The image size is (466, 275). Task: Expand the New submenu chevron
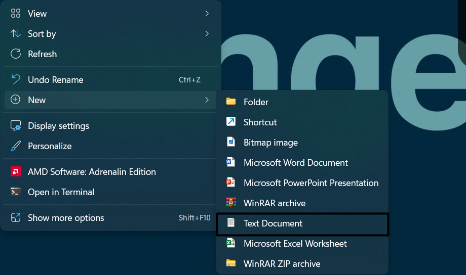pos(207,100)
